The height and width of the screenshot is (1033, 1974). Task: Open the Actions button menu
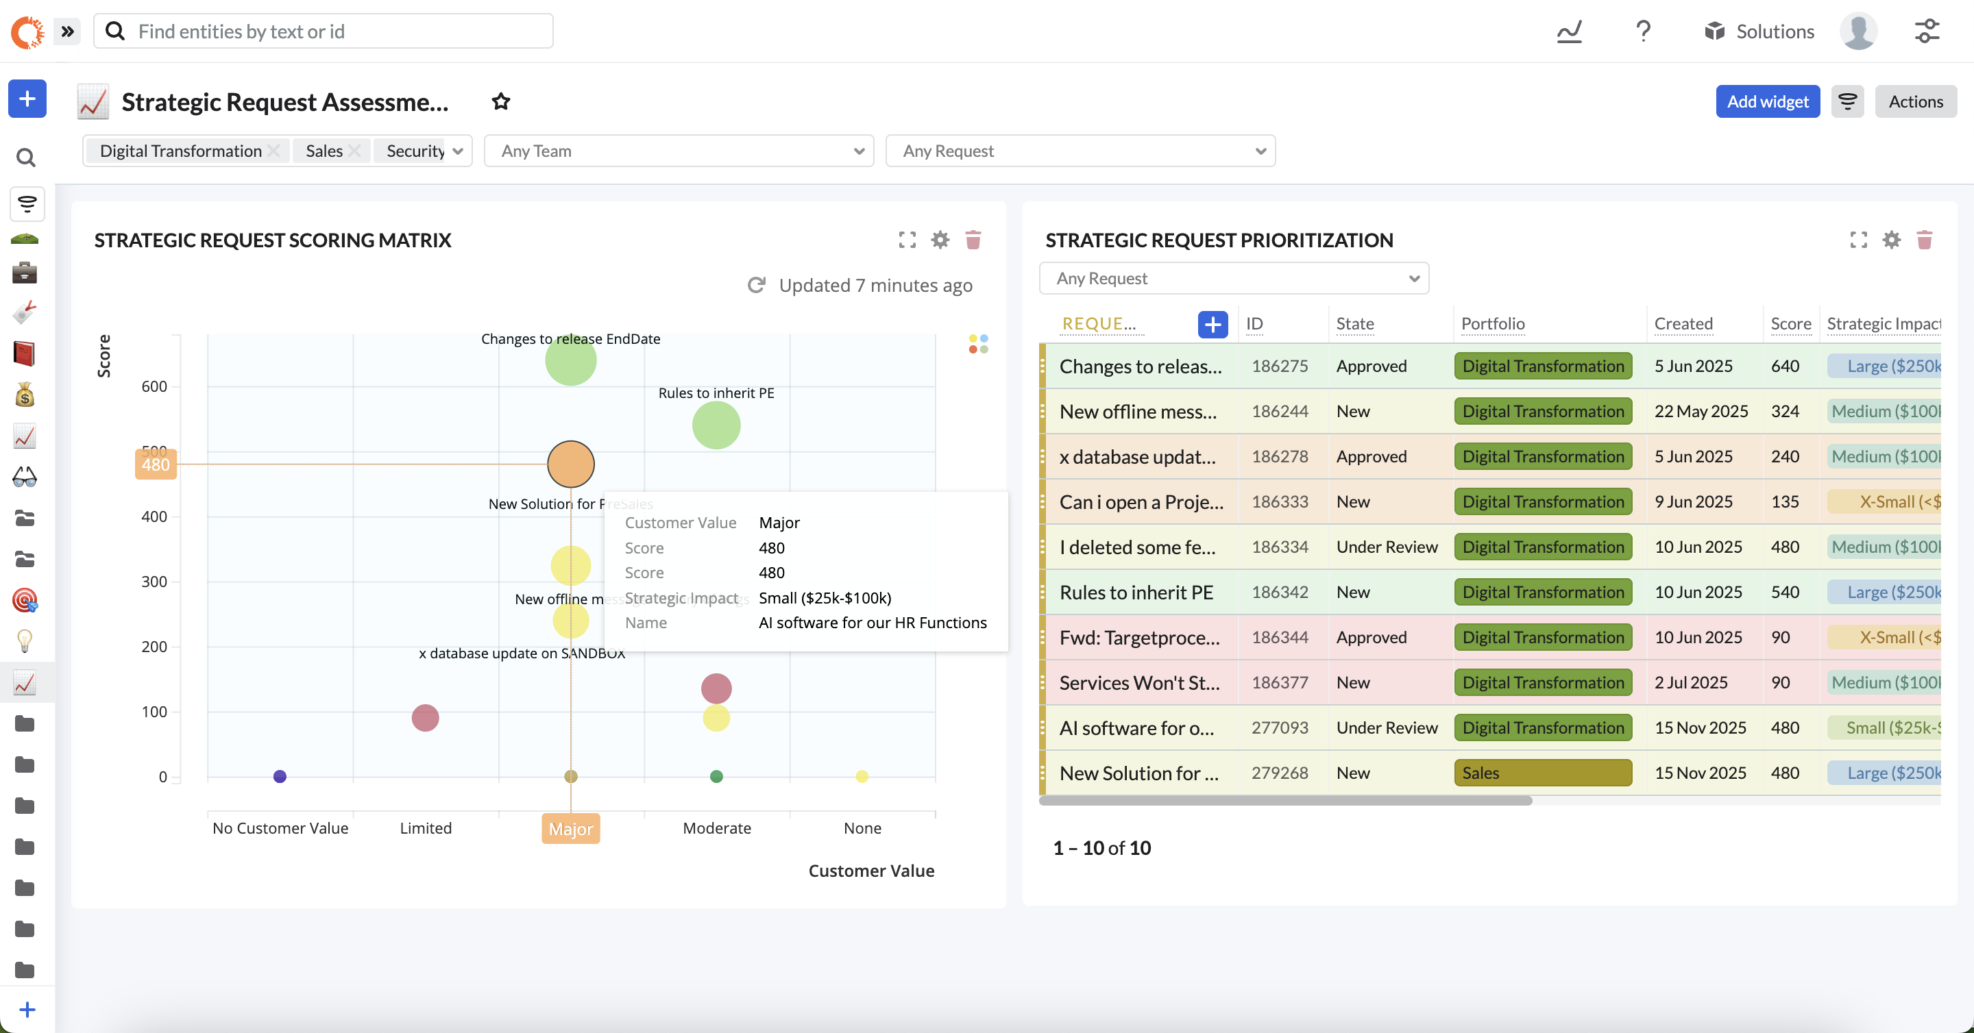pyautogui.click(x=1915, y=101)
